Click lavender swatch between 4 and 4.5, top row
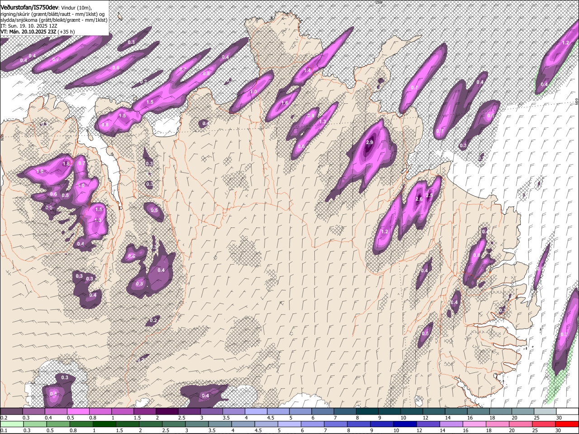 pos(256,411)
